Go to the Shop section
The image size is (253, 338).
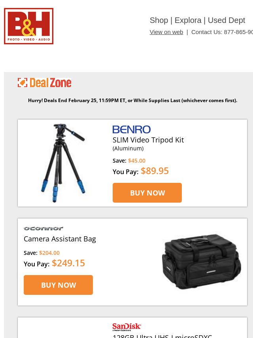159,20
